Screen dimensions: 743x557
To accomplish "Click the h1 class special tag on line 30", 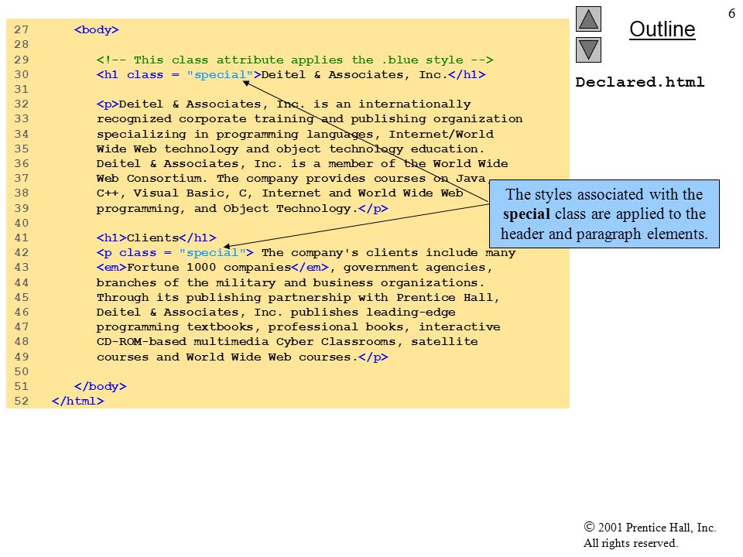I will (179, 75).
